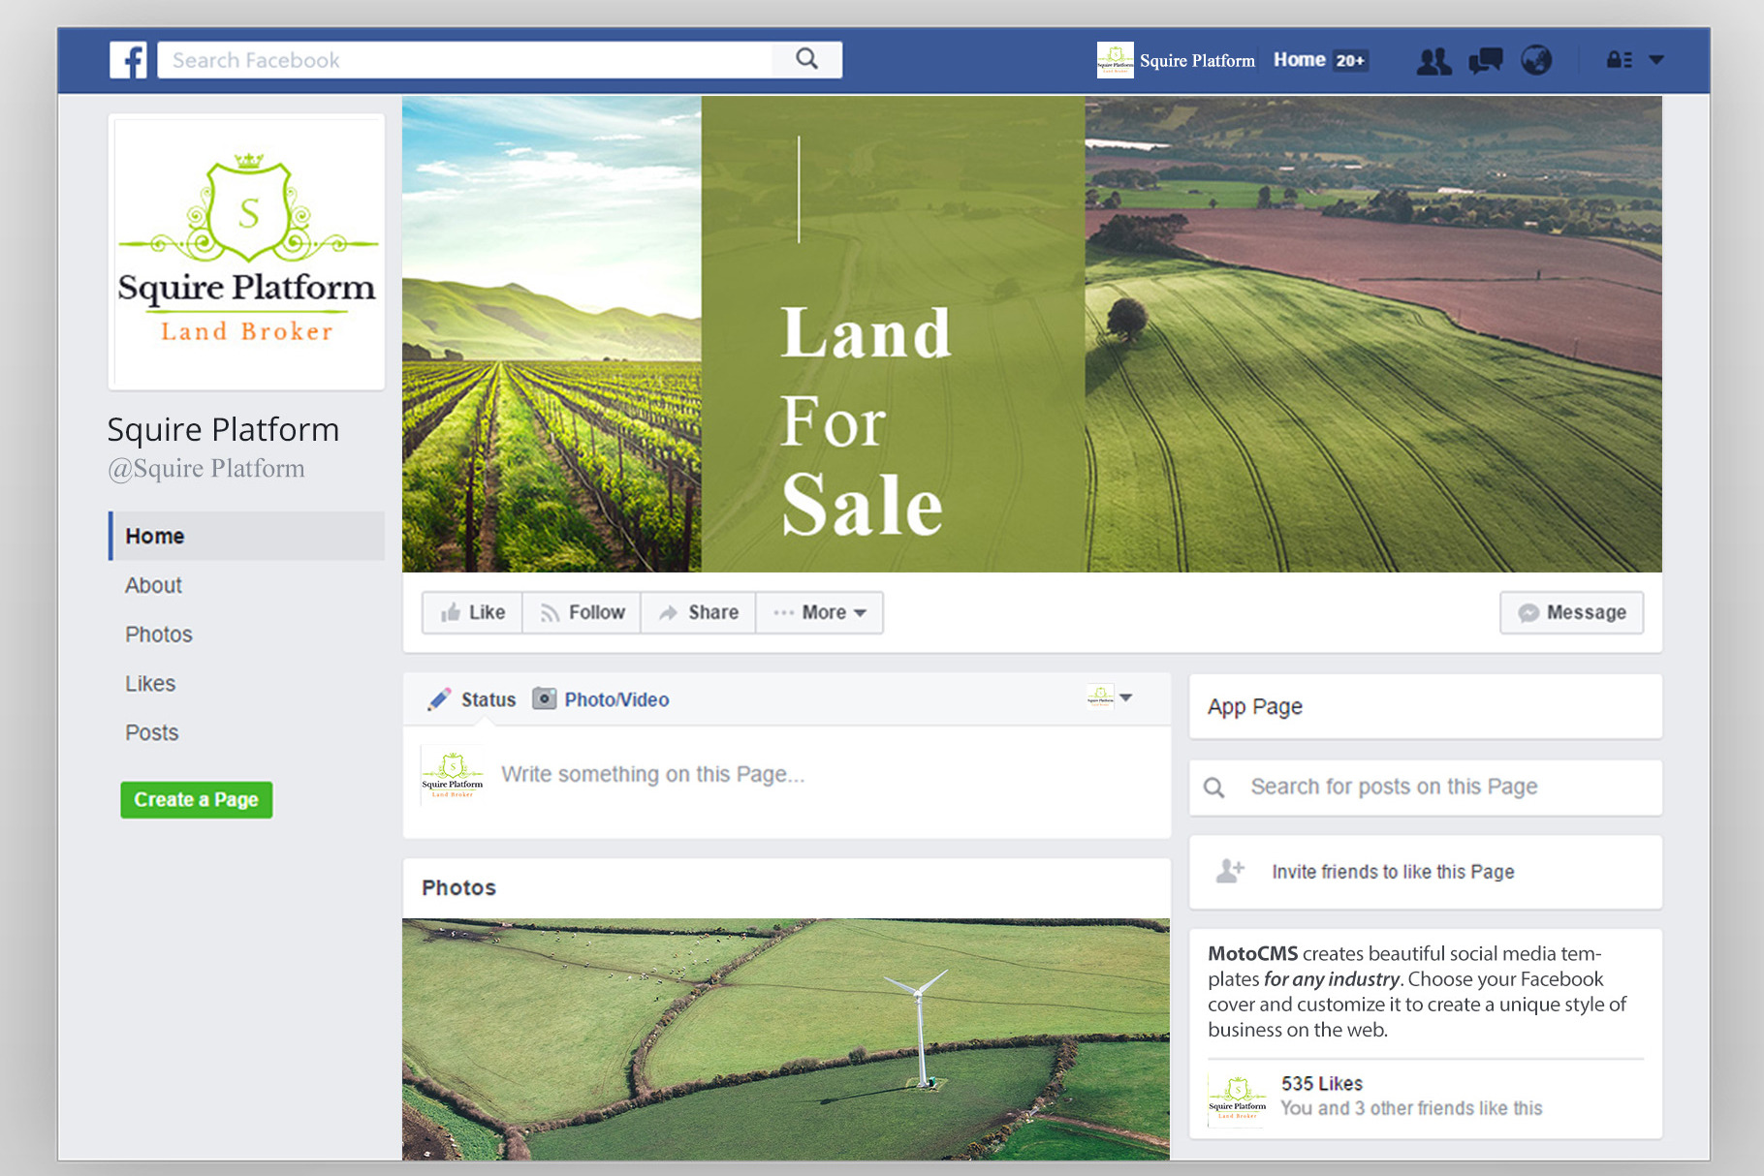The height and width of the screenshot is (1176, 1764).
Task: Toggle Follow for this page
Action: pyautogui.click(x=583, y=612)
